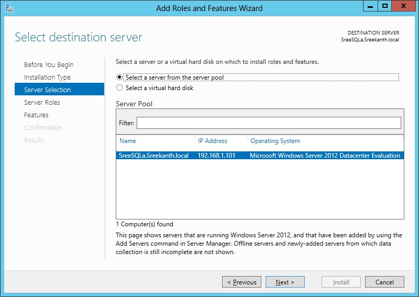Open the Features step

pos(36,115)
